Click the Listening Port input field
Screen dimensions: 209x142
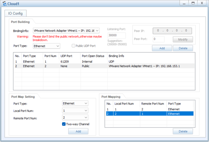coord(116,35)
